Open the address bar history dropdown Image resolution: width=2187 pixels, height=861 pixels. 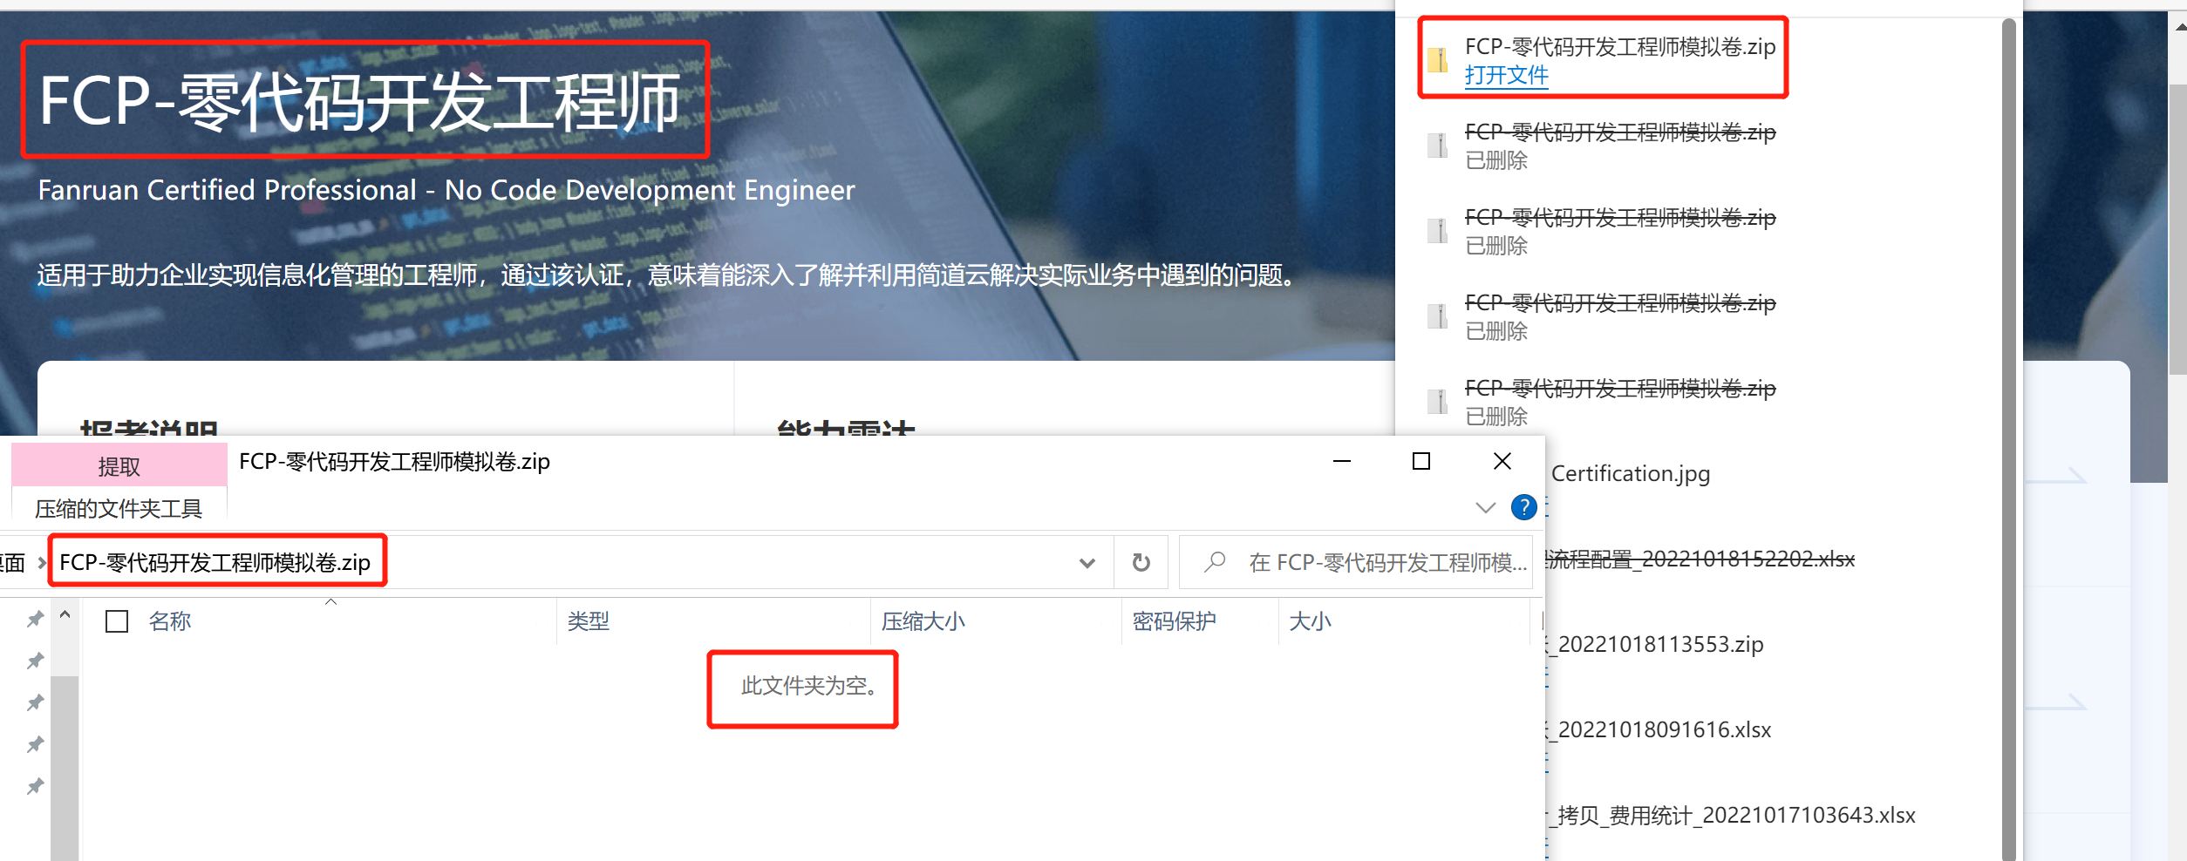pyautogui.click(x=1087, y=563)
